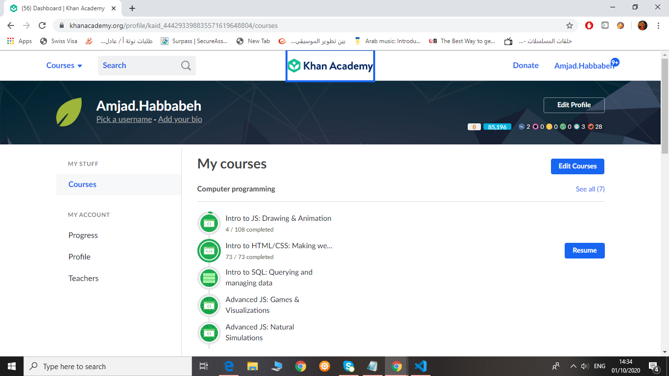The height and width of the screenshot is (376, 669).
Task: Click the browser address bar URL
Action: (173, 25)
